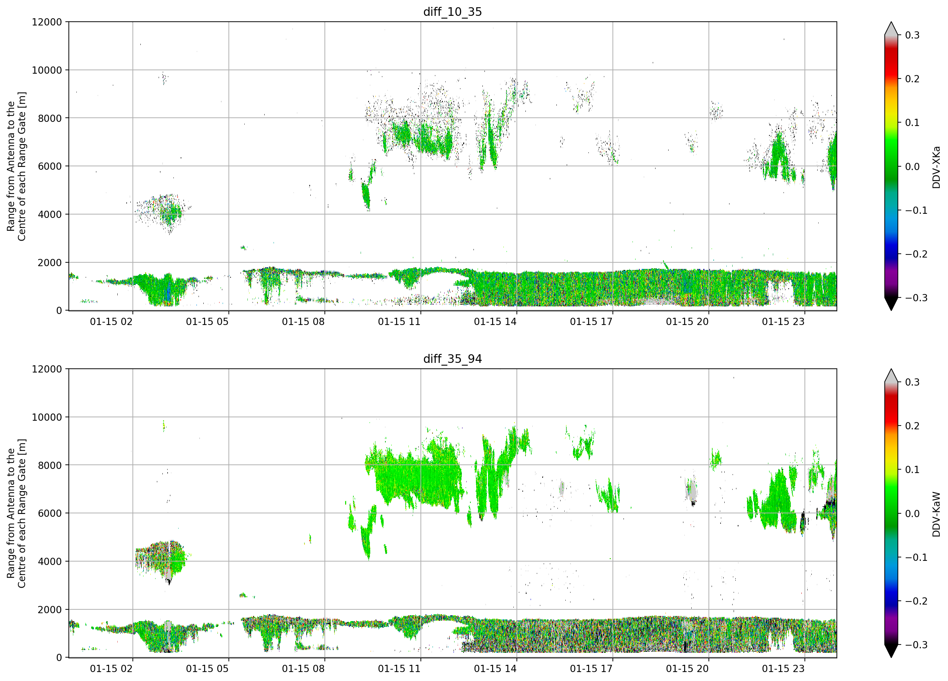Select the −0.2 tick on the DDV-KaW colorbar

(916, 601)
